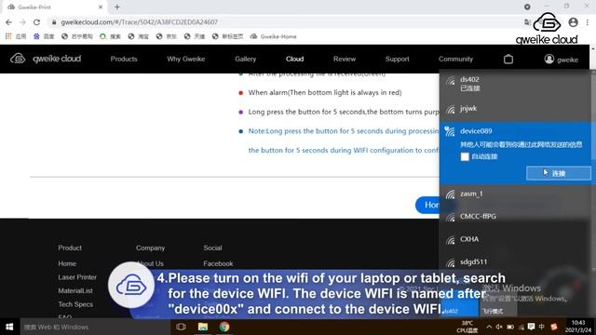Open the Cloud menu item
Image resolution: width=596 pixels, height=335 pixels.
tap(294, 59)
